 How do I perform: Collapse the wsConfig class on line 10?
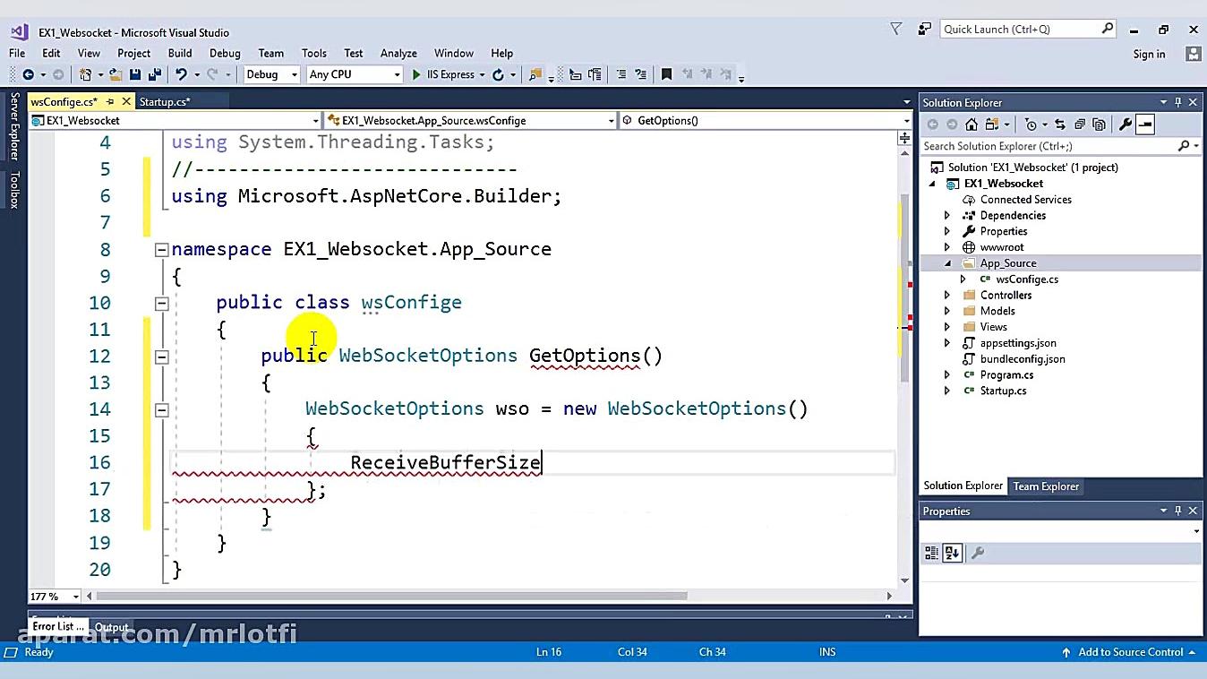tap(161, 304)
